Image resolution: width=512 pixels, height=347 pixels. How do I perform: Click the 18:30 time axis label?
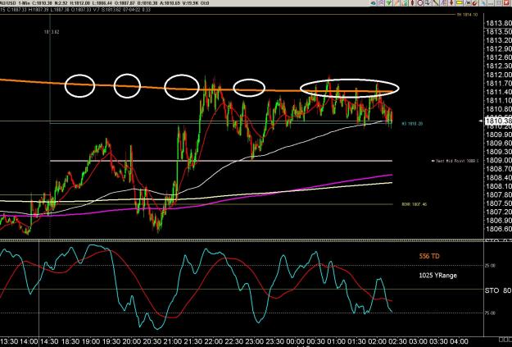tap(70, 342)
